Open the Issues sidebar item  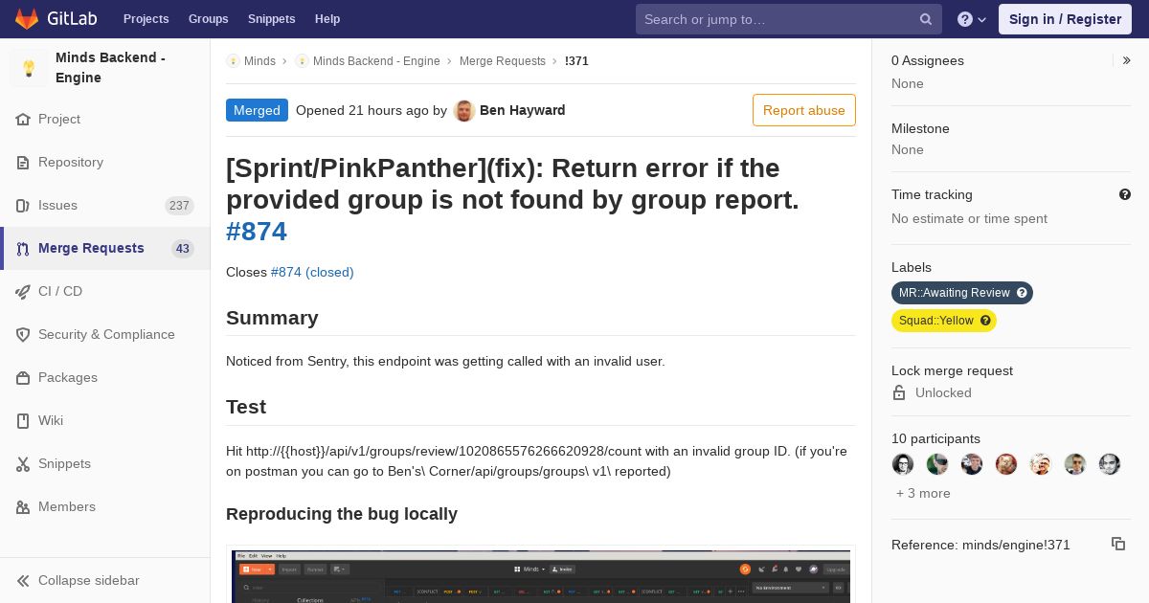point(105,206)
